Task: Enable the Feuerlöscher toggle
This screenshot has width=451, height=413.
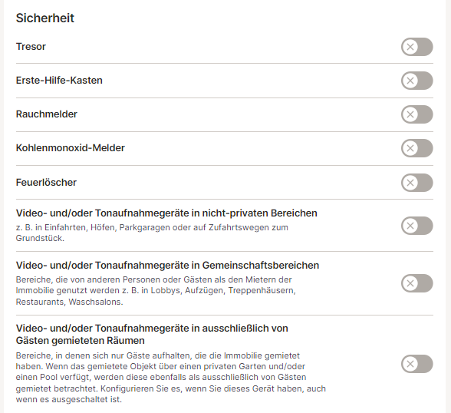Action: point(416,183)
